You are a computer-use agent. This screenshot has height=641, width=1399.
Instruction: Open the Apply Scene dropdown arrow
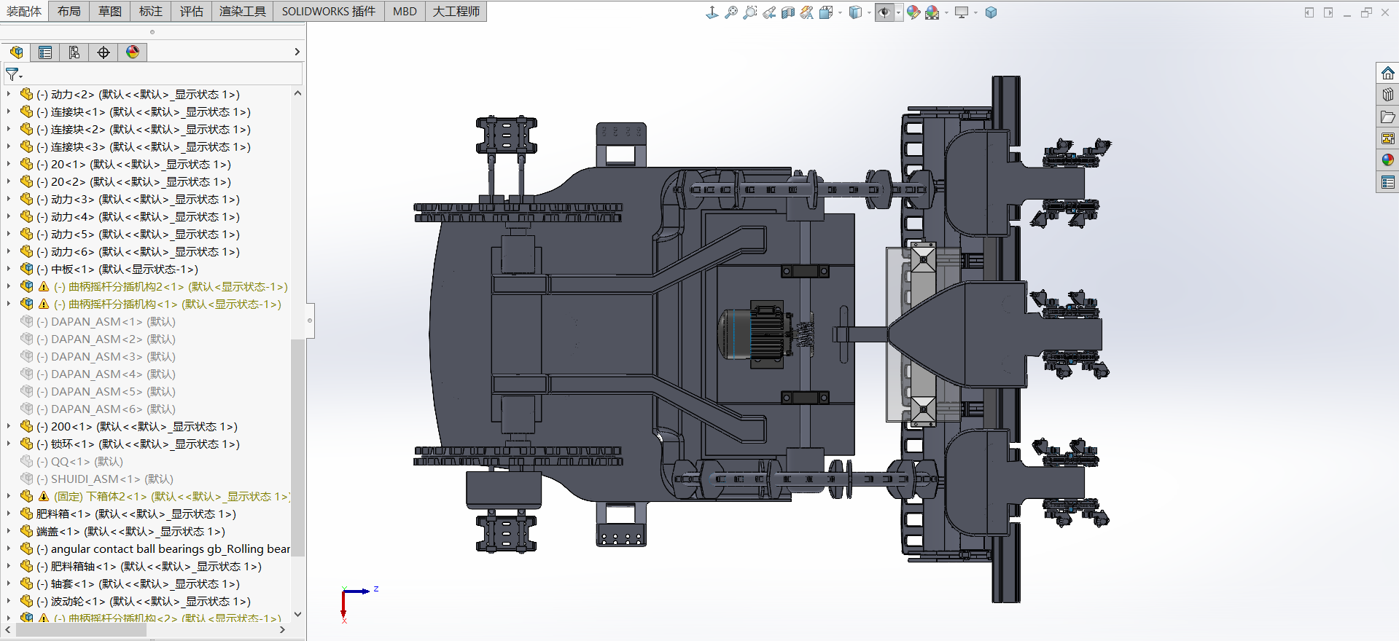click(946, 12)
